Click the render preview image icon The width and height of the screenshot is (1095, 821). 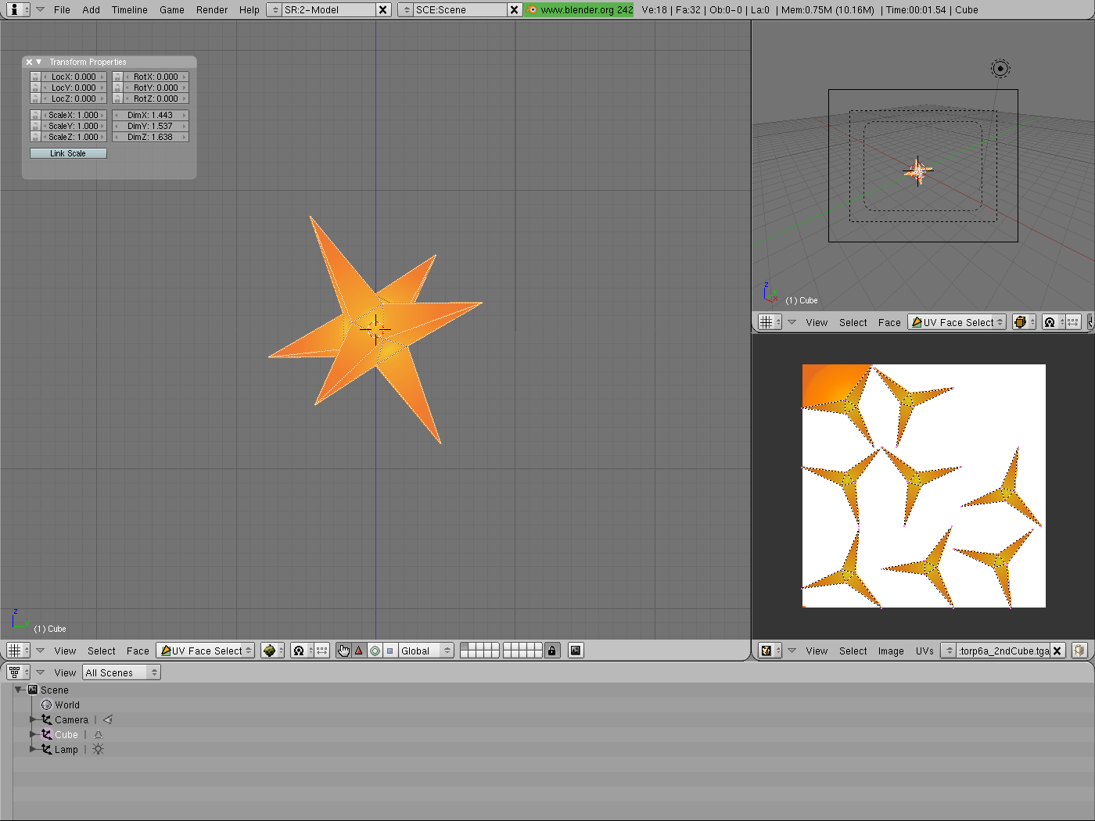pyautogui.click(x=576, y=651)
